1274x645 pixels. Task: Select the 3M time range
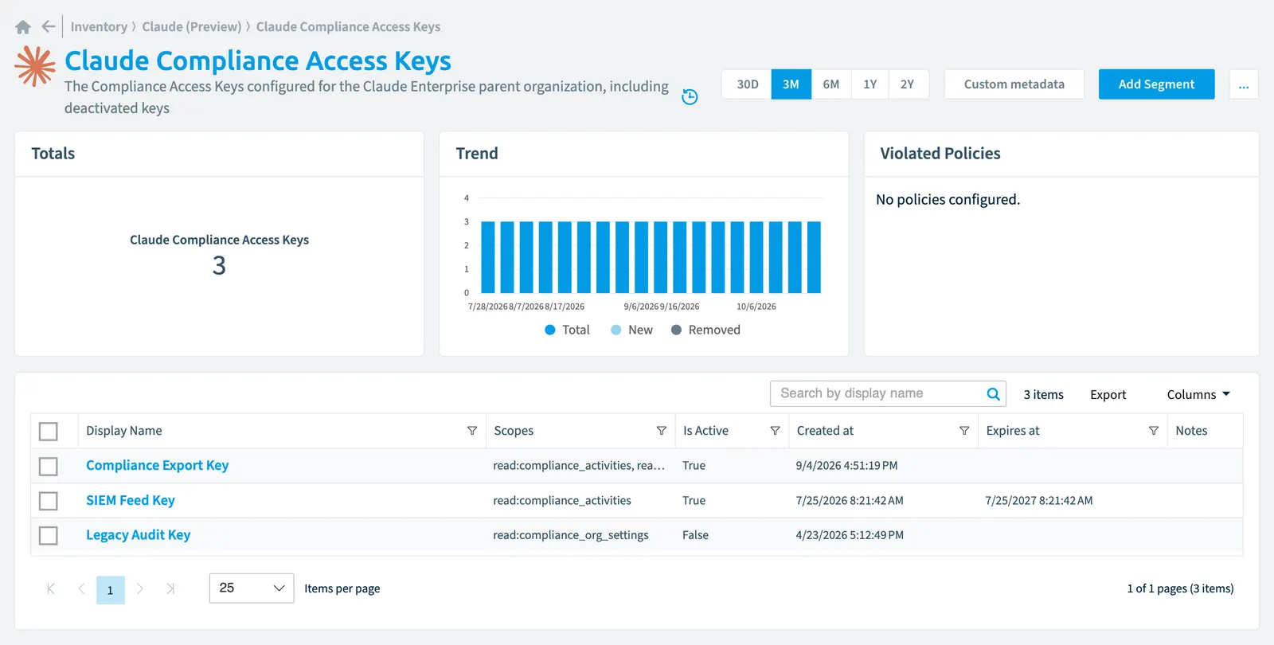click(791, 84)
